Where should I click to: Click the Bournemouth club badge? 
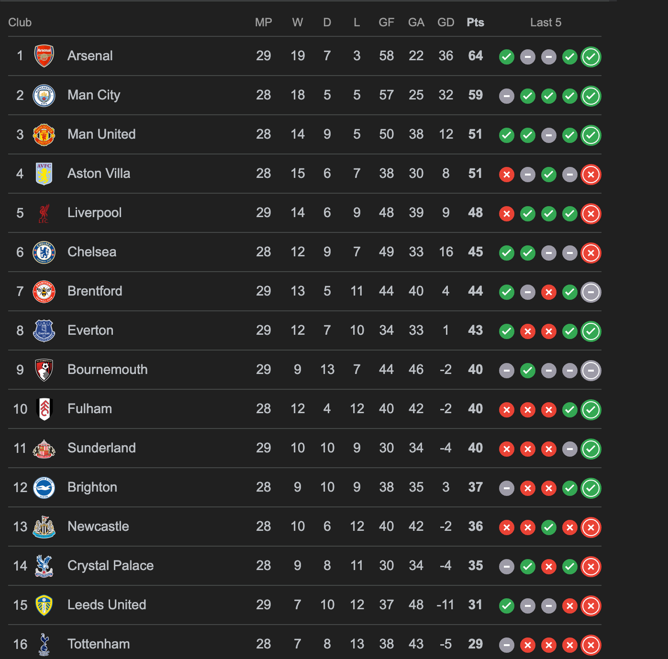[44, 370]
